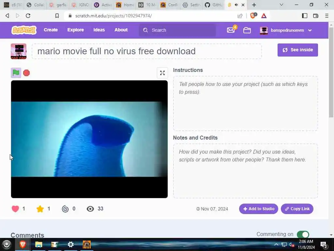Favorite the project with star icon
This screenshot has height=251, width=334.
(x=40, y=209)
